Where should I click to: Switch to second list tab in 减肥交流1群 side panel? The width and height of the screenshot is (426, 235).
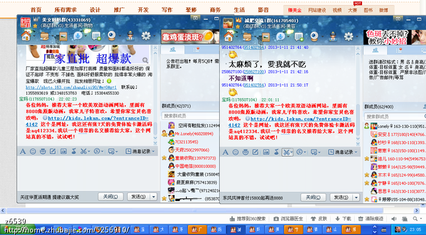click(x=398, y=51)
